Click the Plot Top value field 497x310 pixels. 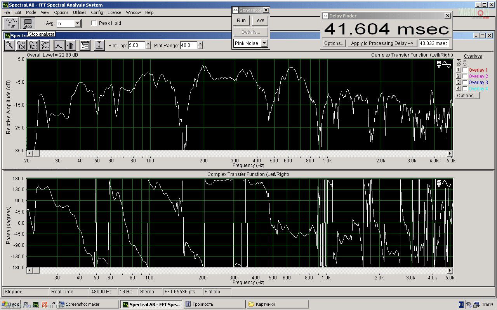tap(136, 45)
